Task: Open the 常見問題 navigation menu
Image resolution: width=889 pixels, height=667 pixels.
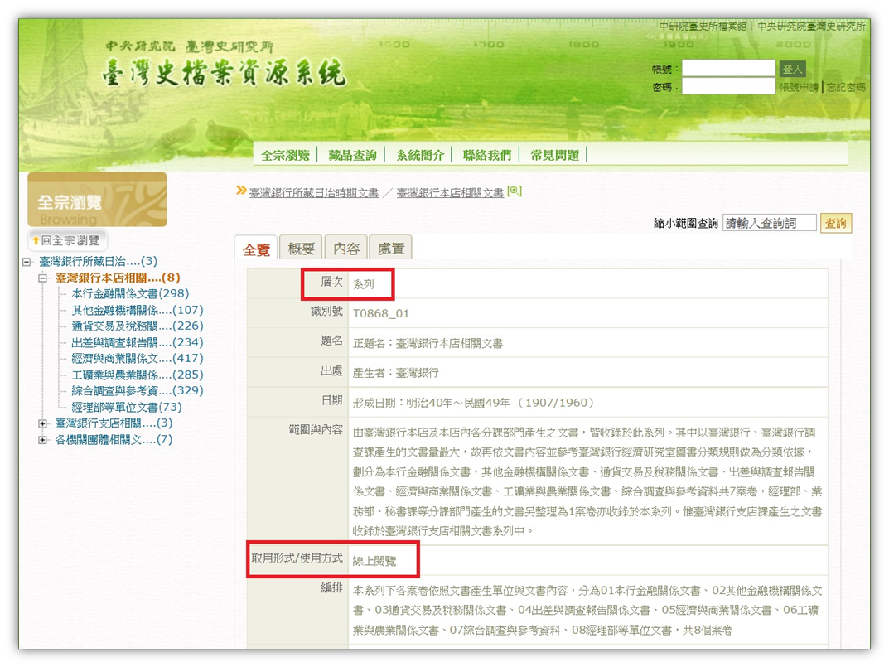Action: (x=554, y=155)
